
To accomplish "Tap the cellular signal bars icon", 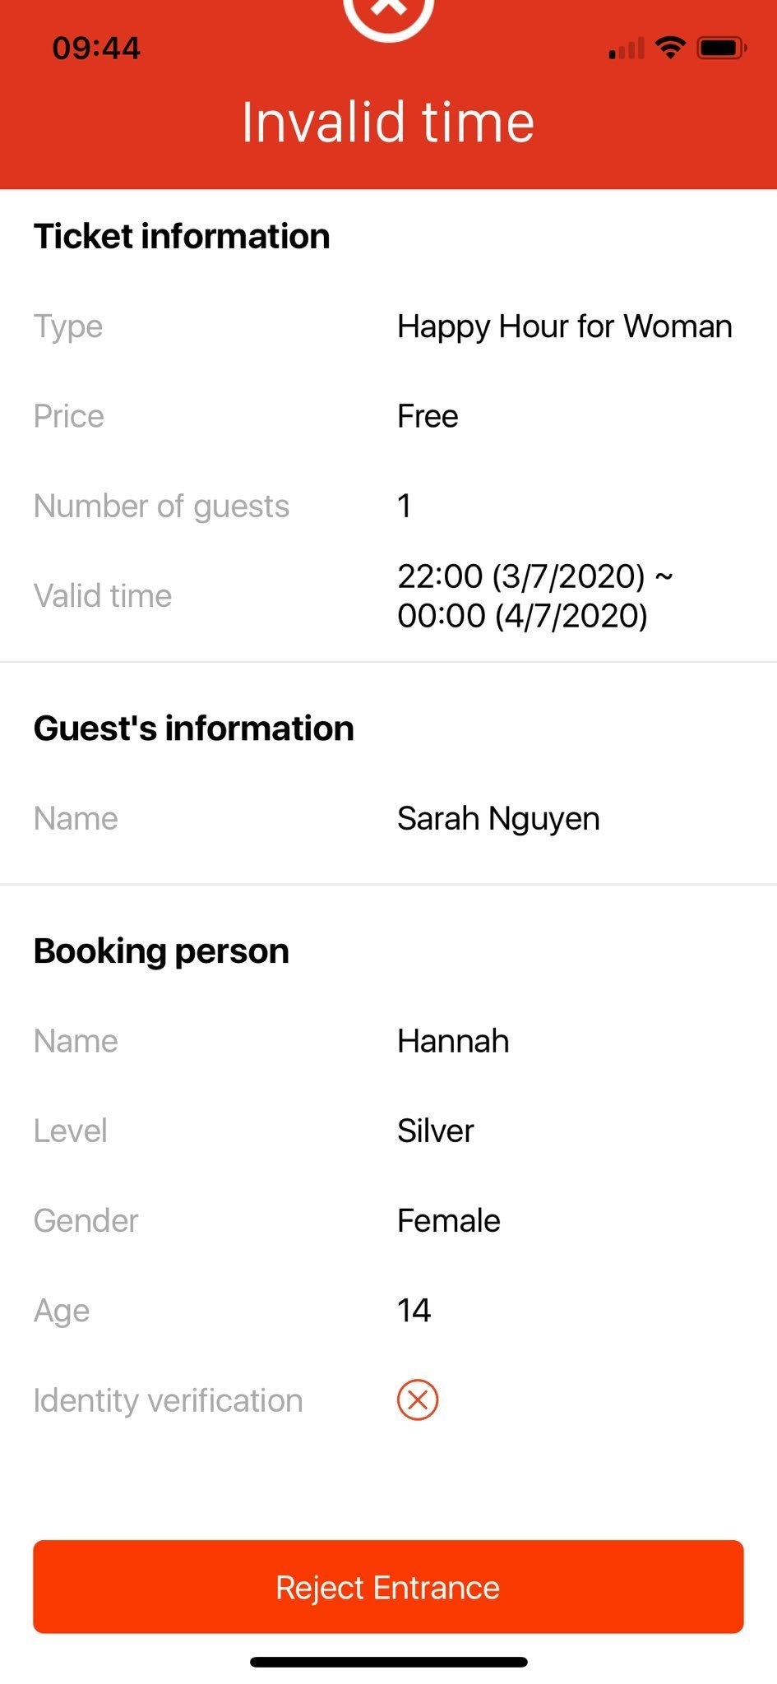I will [627, 49].
